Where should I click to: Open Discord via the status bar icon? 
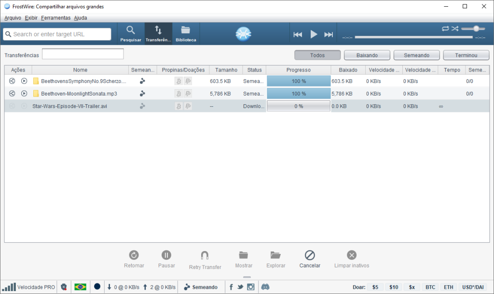click(265, 287)
